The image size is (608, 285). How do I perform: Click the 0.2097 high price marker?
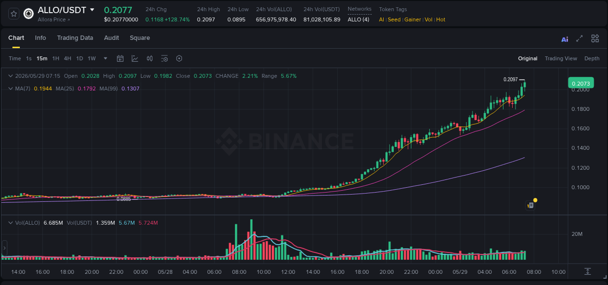(510, 79)
